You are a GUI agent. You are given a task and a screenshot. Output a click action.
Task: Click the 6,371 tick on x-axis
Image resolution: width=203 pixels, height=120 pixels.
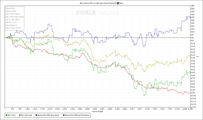coord(140,109)
